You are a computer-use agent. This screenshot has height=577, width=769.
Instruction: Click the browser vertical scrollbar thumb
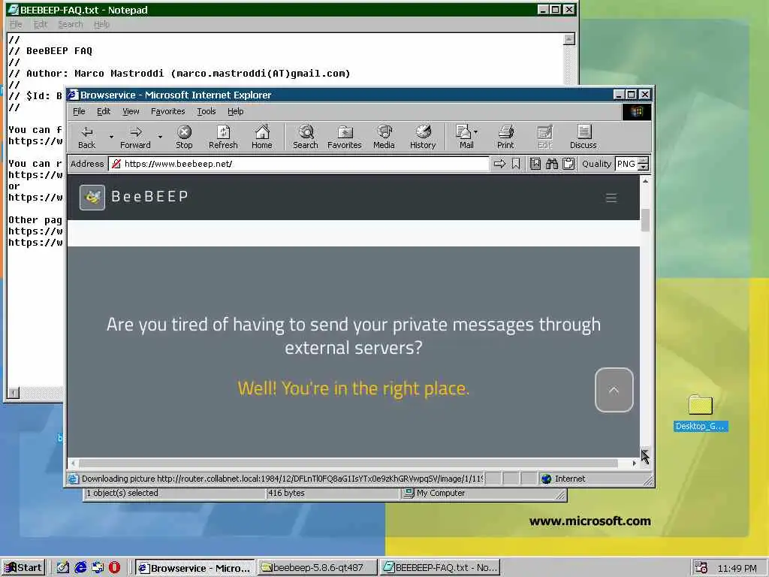click(645, 220)
